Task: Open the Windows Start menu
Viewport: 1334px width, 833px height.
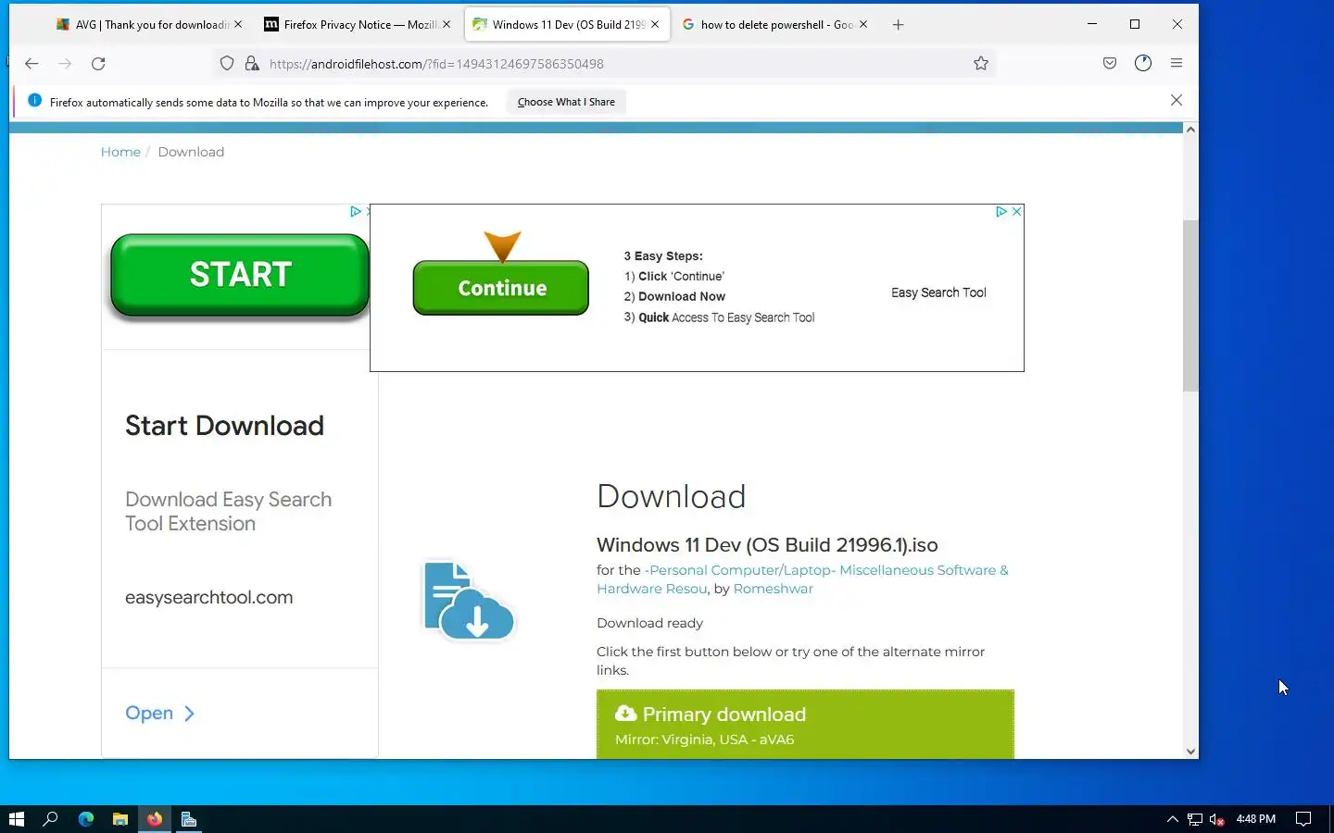Action: coord(16,819)
